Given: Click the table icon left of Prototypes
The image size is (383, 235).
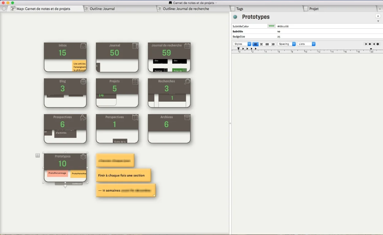Looking at the screenshot, I should (38, 156).
